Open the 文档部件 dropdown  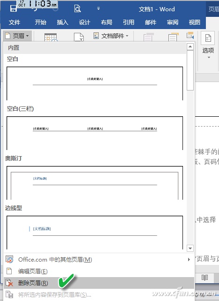(x=111, y=36)
